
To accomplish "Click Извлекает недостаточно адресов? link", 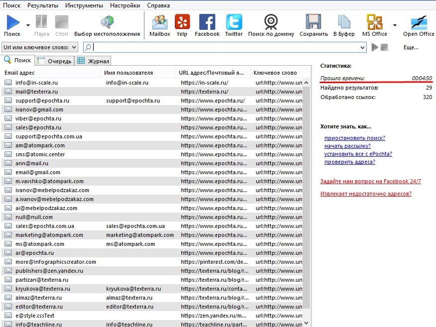I will coord(366,194).
